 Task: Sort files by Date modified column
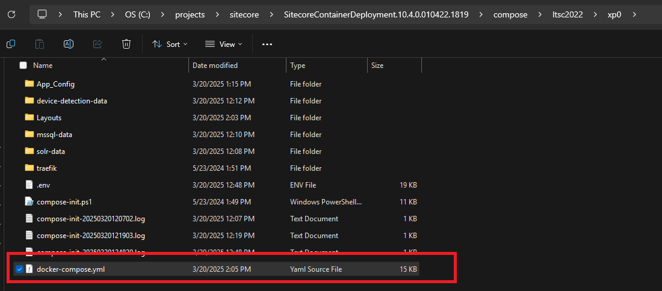tap(215, 66)
